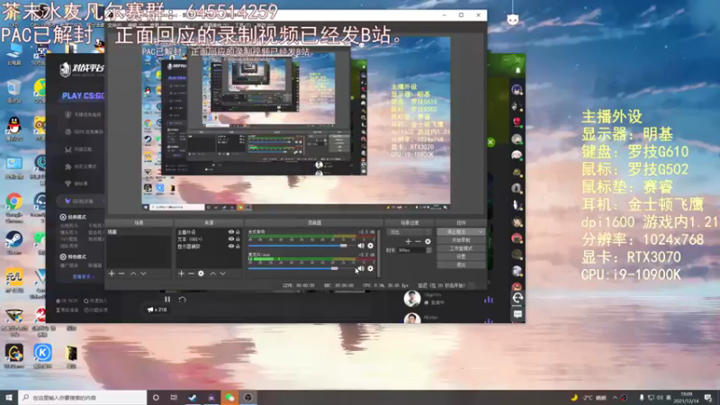Click the notification bell in green window

point(518,70)
